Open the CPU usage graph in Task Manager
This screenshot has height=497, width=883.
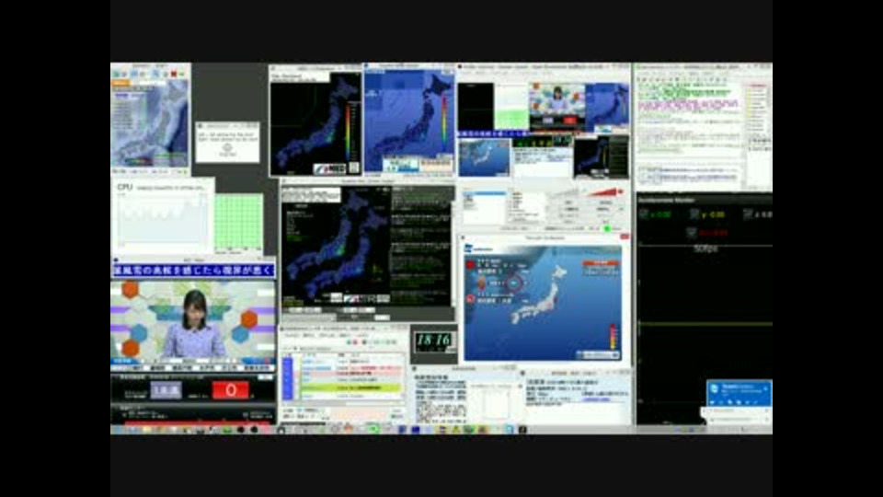pos(162,220)
